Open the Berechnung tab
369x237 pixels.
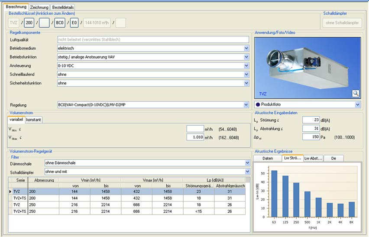coord(16,7)
